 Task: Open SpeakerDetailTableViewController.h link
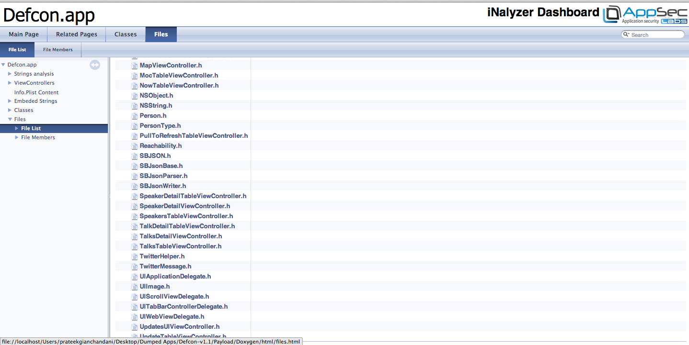click(193, 196)
